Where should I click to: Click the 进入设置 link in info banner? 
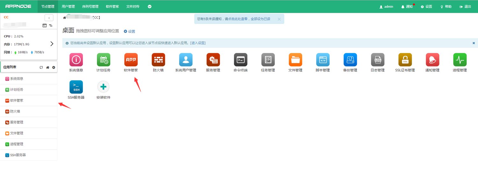coord(198,43)
